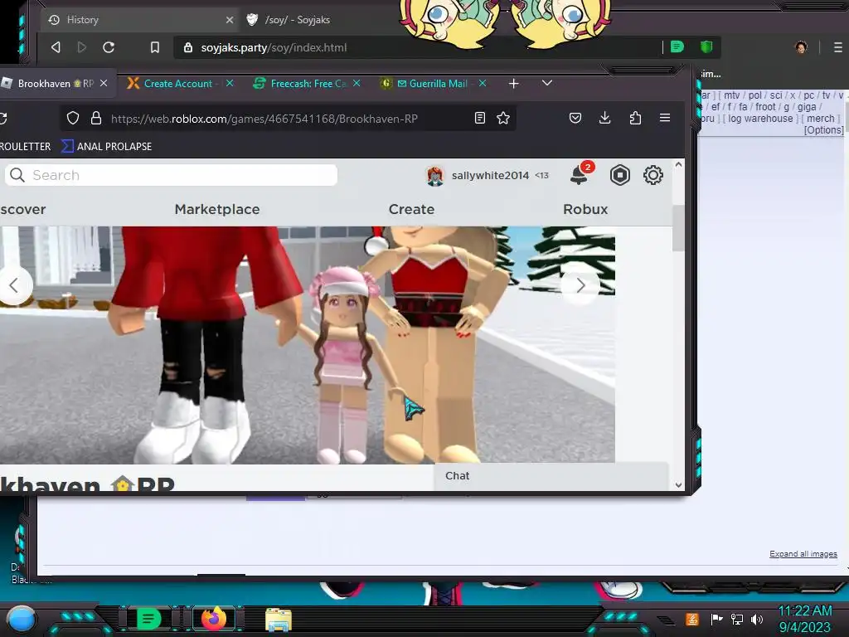Click sallywhite2014 username
This screenshot has height=637, width=849.
click(490, 176)
